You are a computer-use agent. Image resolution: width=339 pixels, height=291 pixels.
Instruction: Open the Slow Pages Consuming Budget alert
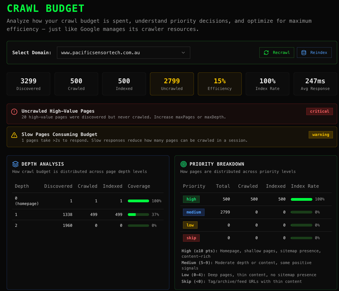point(172,137)
